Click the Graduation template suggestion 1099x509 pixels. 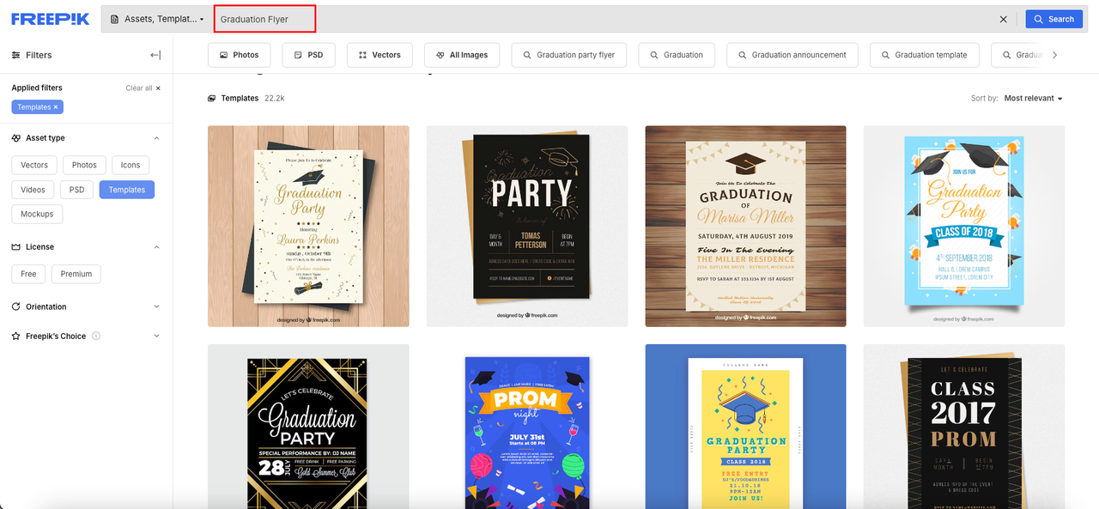(924, 55)
